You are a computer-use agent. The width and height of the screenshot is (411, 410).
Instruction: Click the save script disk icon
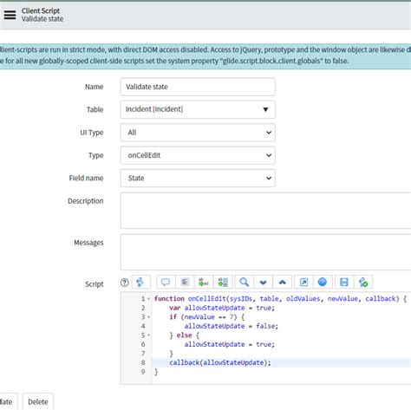[x=344, y=282]
